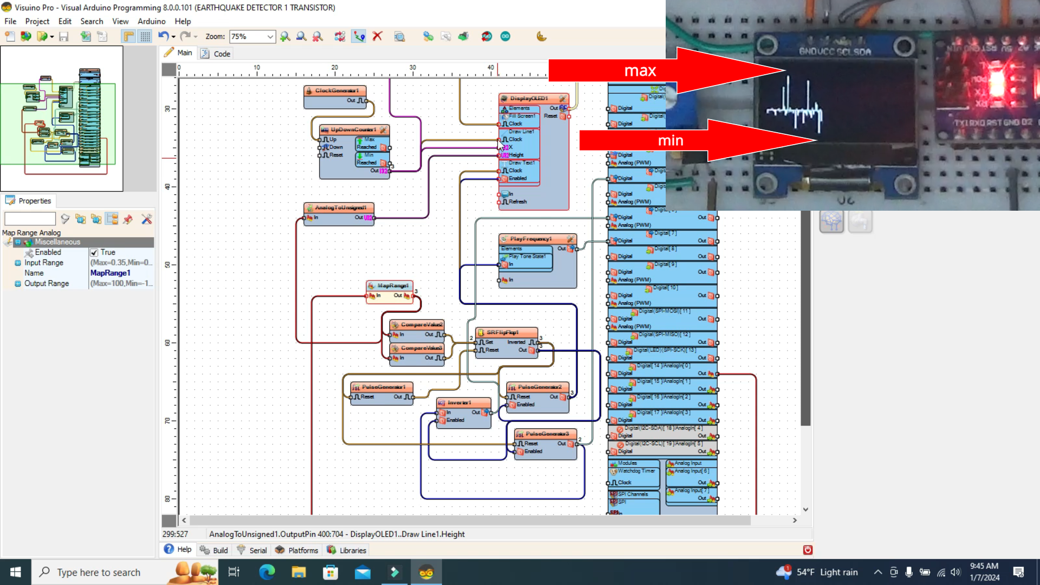
Task: Click the horizontal scrollbar of the canvas
Action: click(470, 520)
